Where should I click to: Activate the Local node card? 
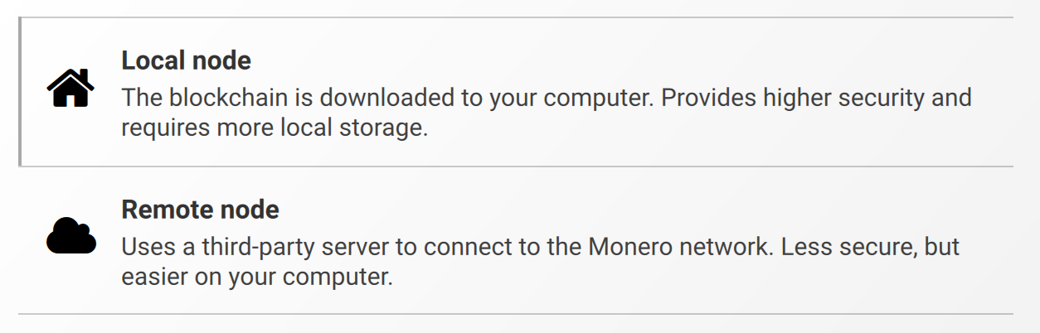pyautogui.click(x=516, y=92)
